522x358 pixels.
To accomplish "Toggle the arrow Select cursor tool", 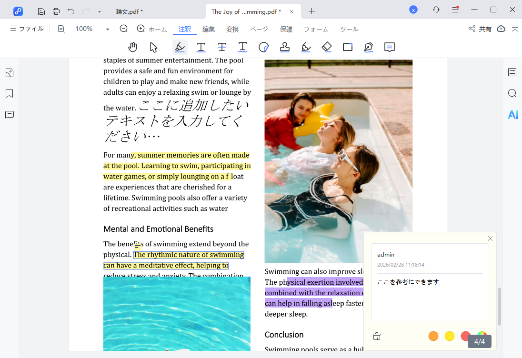I will (x=153, y=47).
